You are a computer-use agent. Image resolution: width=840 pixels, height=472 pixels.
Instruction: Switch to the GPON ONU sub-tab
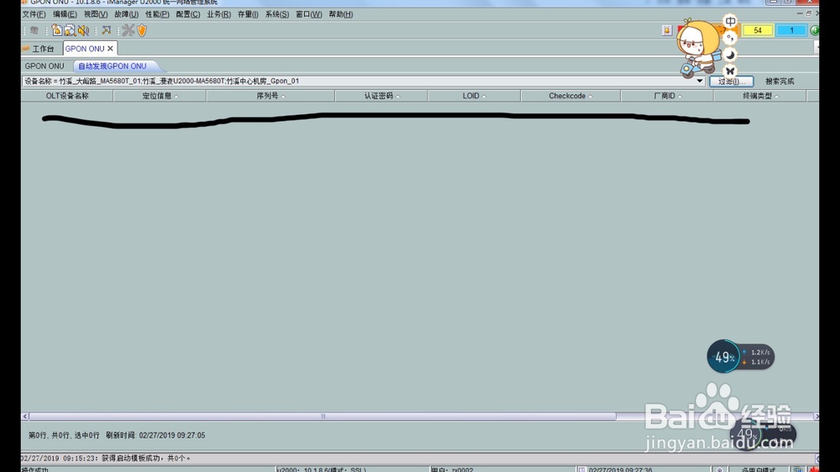point(45,66)
